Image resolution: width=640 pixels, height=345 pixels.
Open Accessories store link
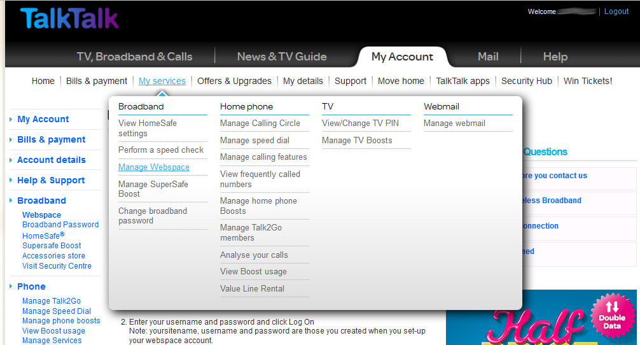point(53,256)
